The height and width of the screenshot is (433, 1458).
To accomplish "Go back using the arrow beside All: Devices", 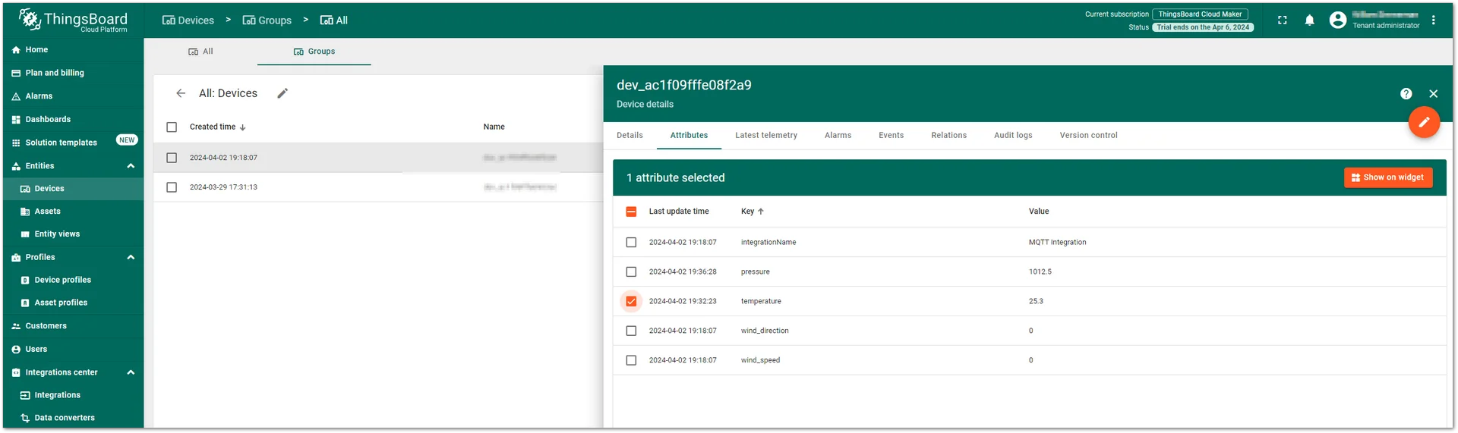I will point(181,93).
